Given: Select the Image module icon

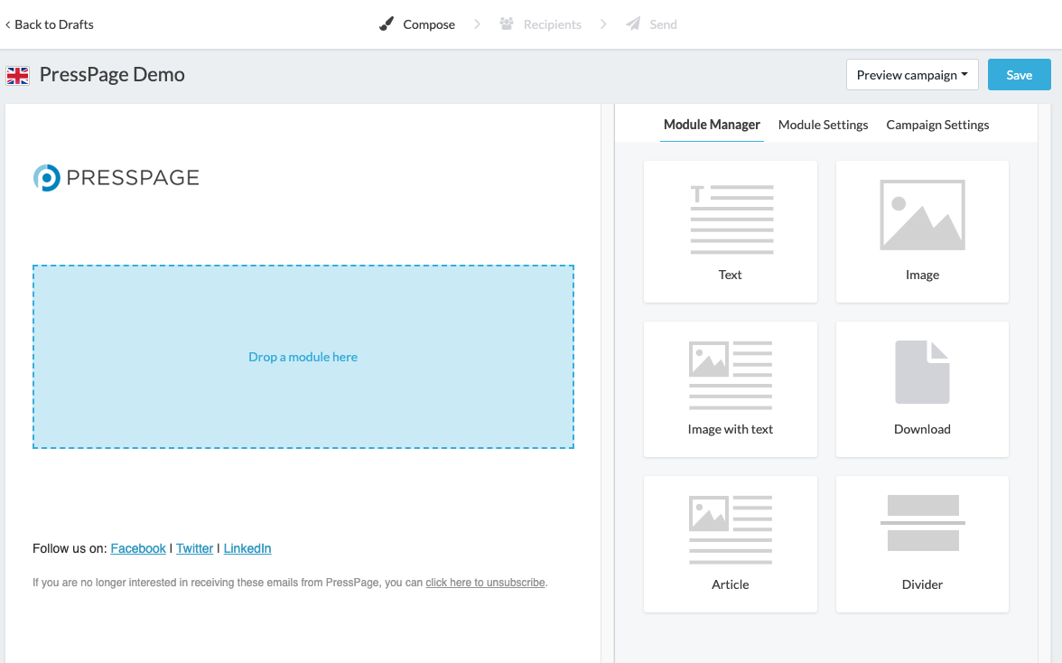Looking at the screenshot, I should tap(921, 215).
